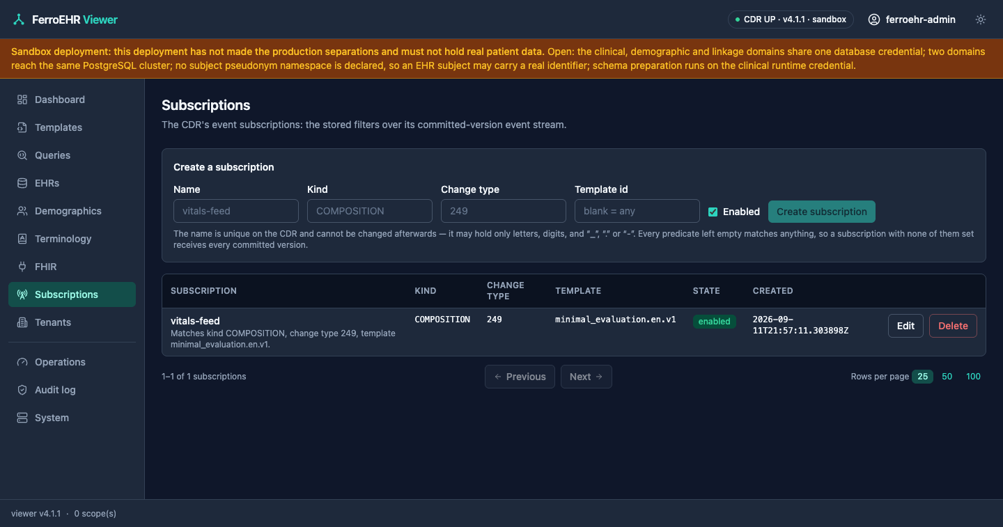Open the Audit log section
This screenshot has width=1003, height=527.
coord(72,390)
